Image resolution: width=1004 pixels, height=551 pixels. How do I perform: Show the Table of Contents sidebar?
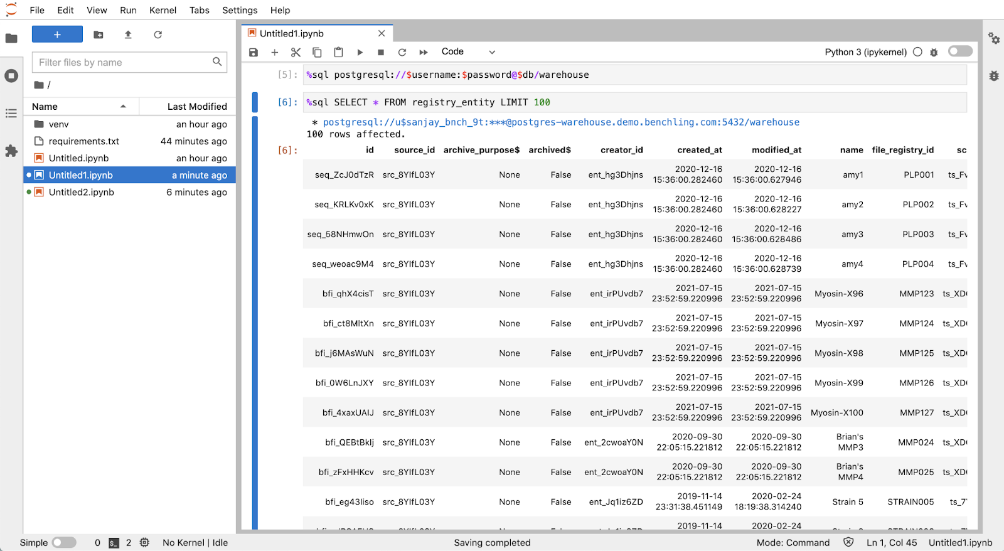point(11,114)
